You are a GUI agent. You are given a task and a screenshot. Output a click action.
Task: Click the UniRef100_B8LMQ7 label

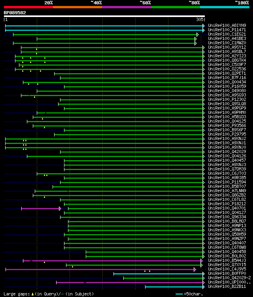pyautogui.click(x=227, y=221)
